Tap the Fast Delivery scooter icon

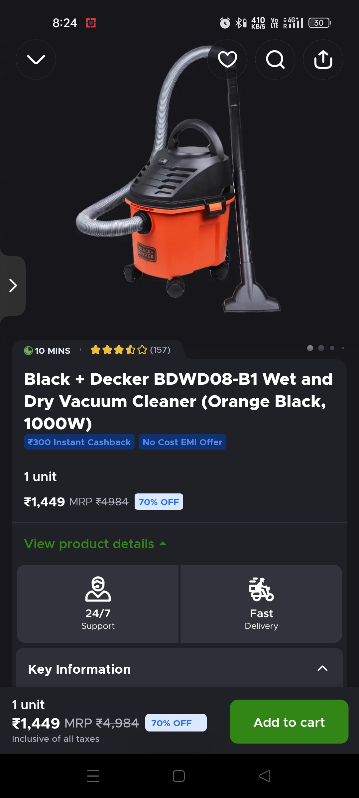point(261,589)
